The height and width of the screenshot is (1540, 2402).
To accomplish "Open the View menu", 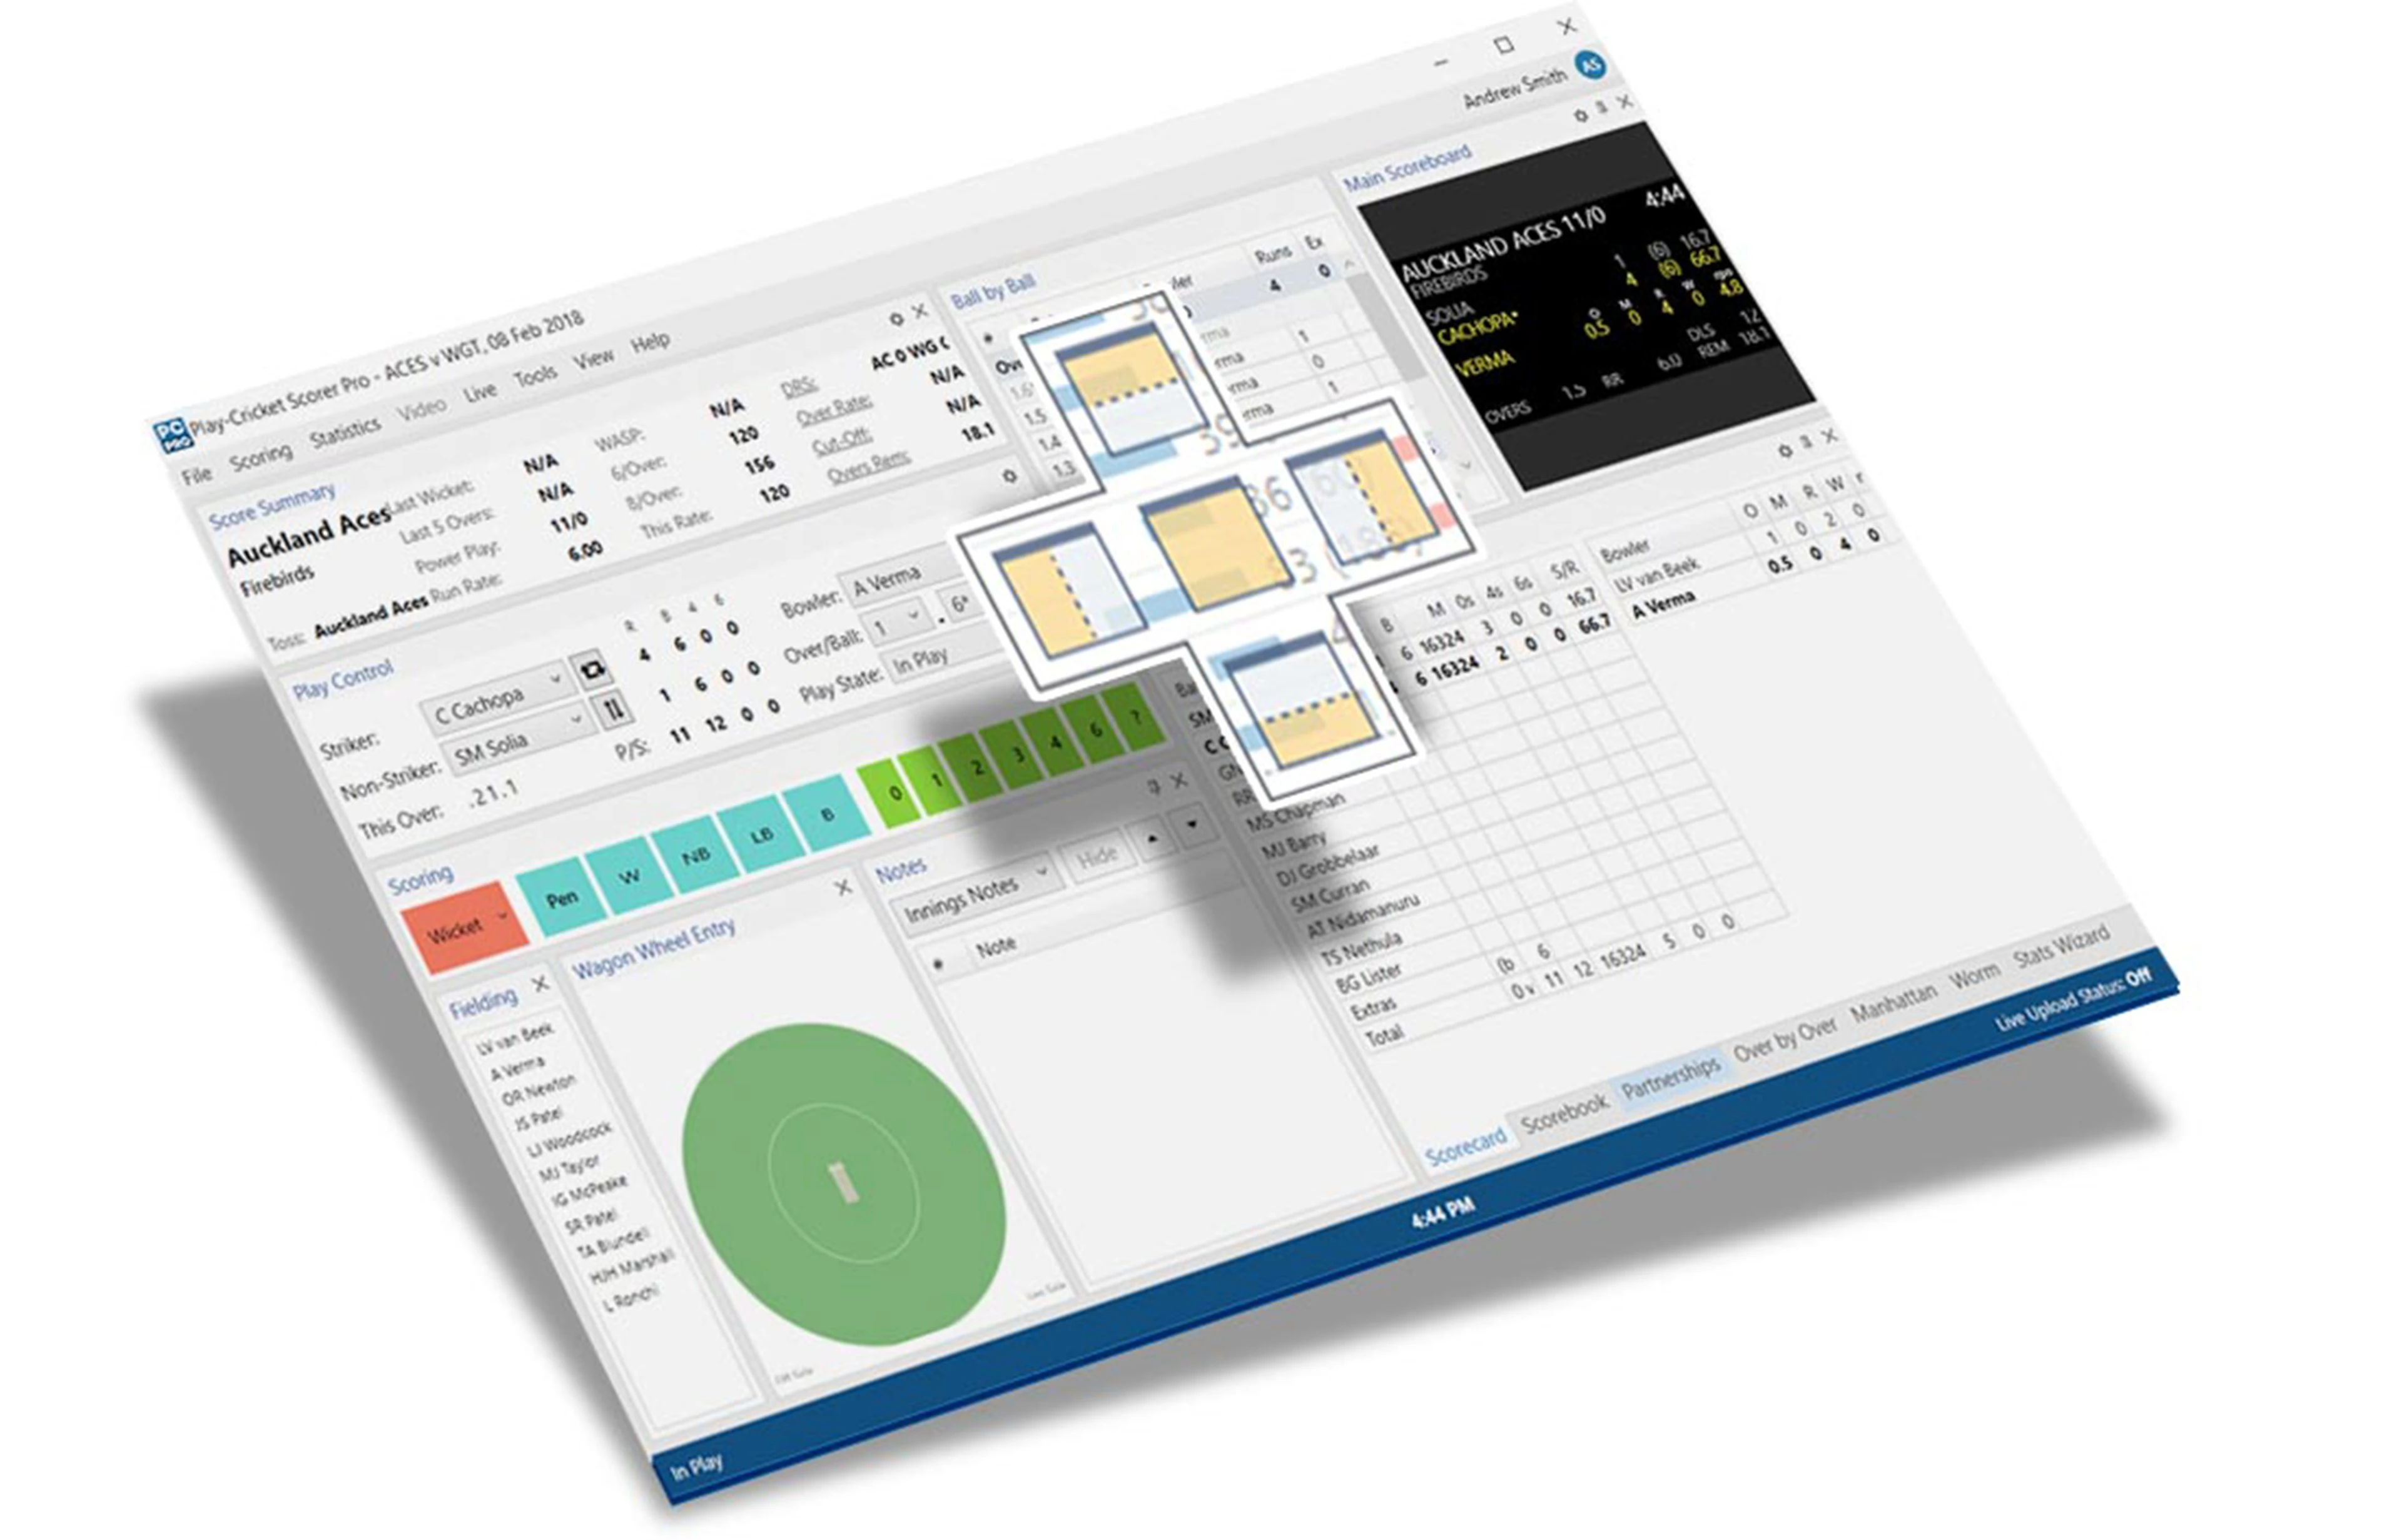I will coord(593,358).
